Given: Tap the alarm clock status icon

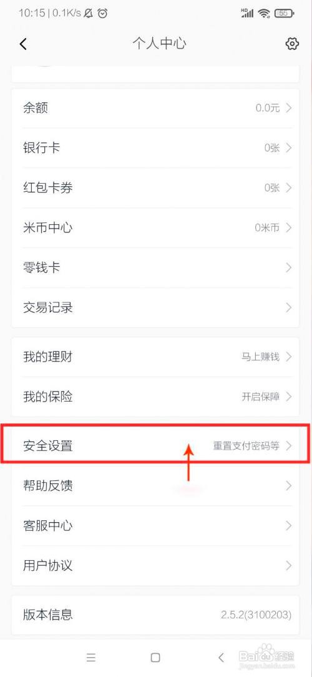Looking at the screenshot, I should 102,13.
